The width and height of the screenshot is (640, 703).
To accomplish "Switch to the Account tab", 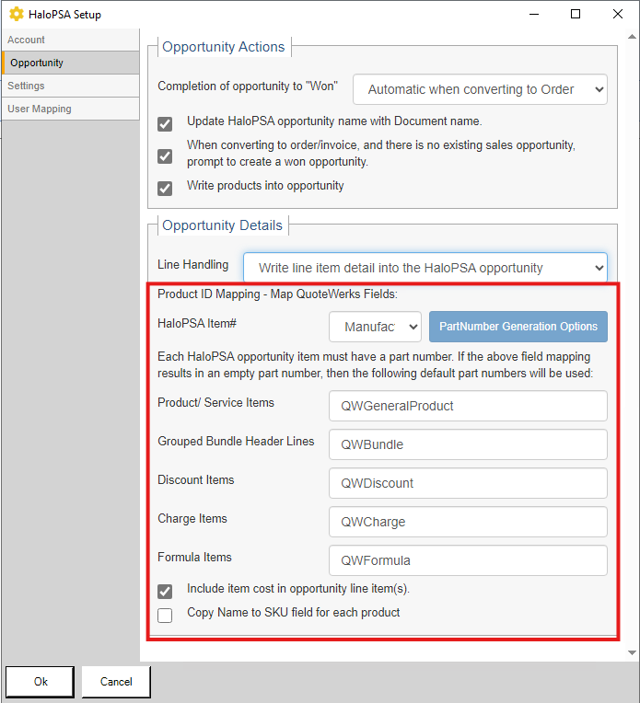I will (x=71, y=40).
